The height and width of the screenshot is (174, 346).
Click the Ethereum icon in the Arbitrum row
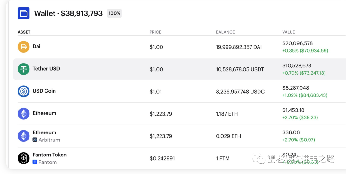click(24, 136)
